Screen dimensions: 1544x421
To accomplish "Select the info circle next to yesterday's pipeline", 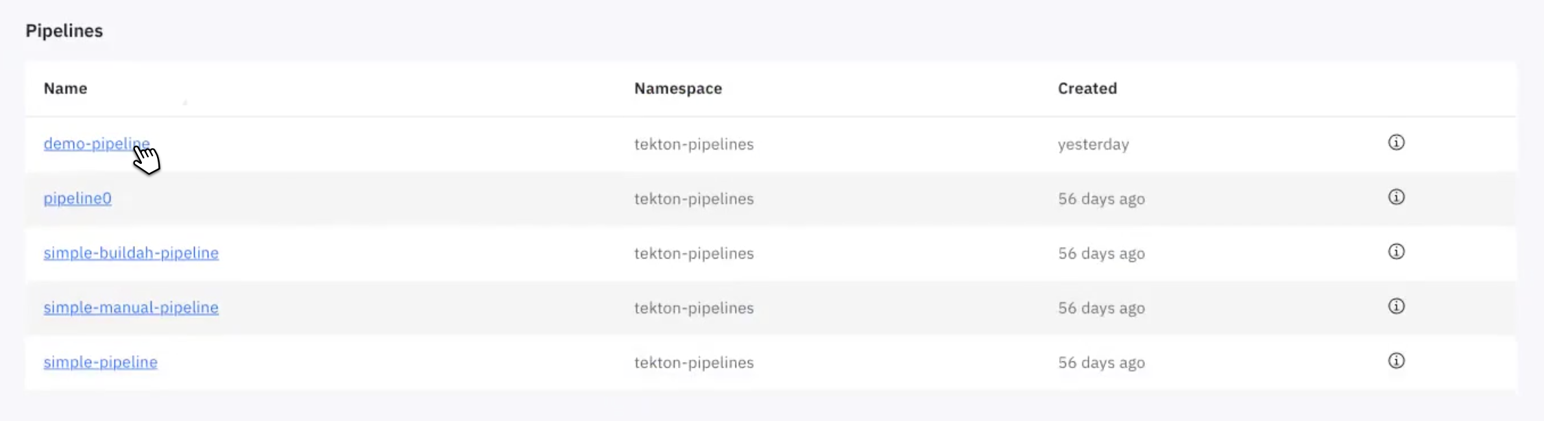I will pos(1397,143).
